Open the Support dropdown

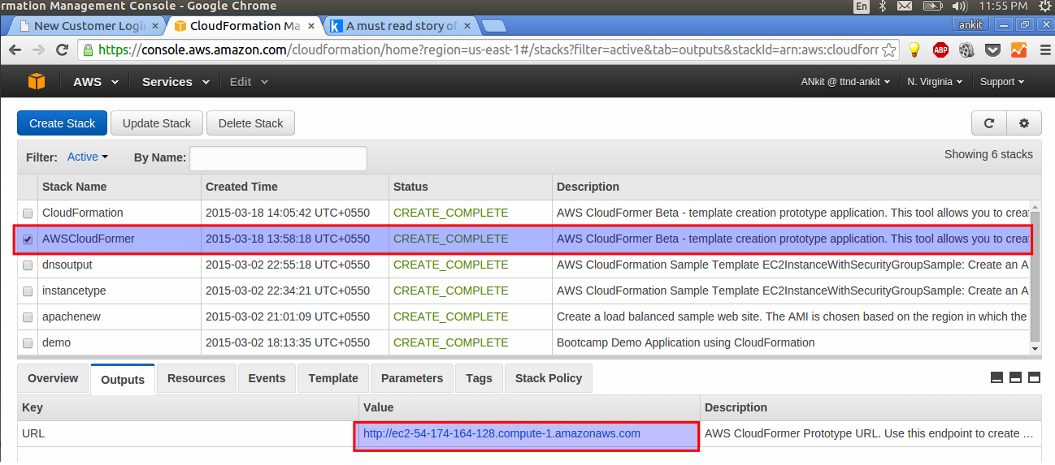[1001, 82]
